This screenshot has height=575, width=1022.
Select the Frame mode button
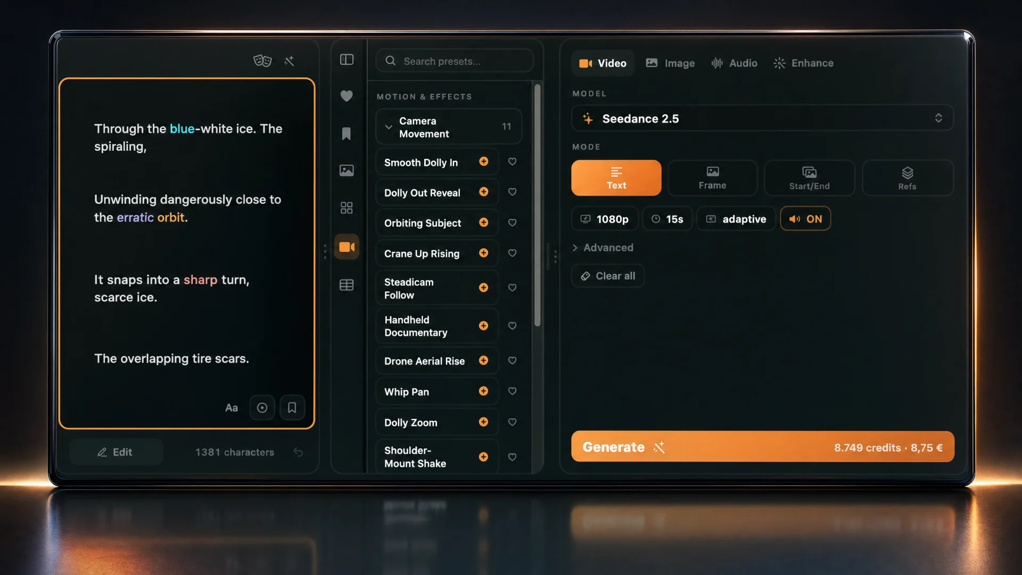pyautogui.click(x=712, y=178)
